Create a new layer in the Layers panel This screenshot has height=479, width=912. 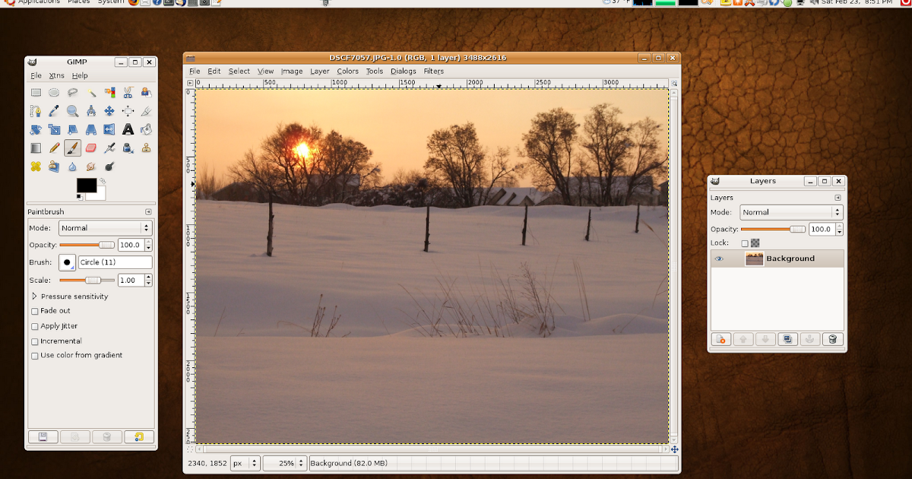(x=720, y=339)
